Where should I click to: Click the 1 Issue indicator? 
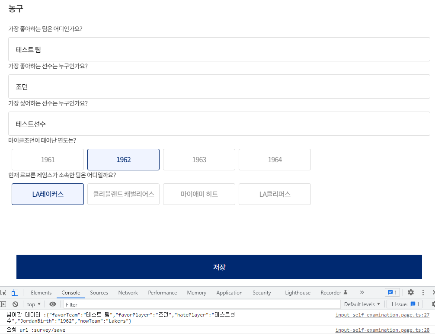404,304
